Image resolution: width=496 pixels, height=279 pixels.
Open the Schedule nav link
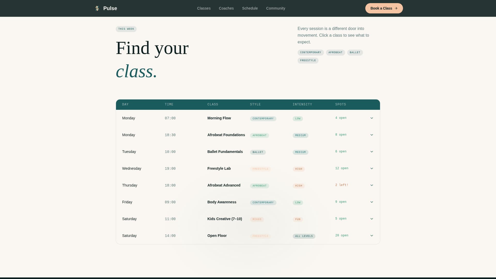coord(250,8)
